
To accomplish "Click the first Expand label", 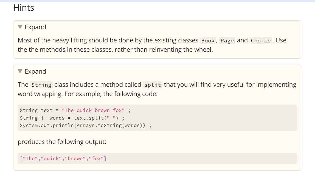I will tap(35, 27).
